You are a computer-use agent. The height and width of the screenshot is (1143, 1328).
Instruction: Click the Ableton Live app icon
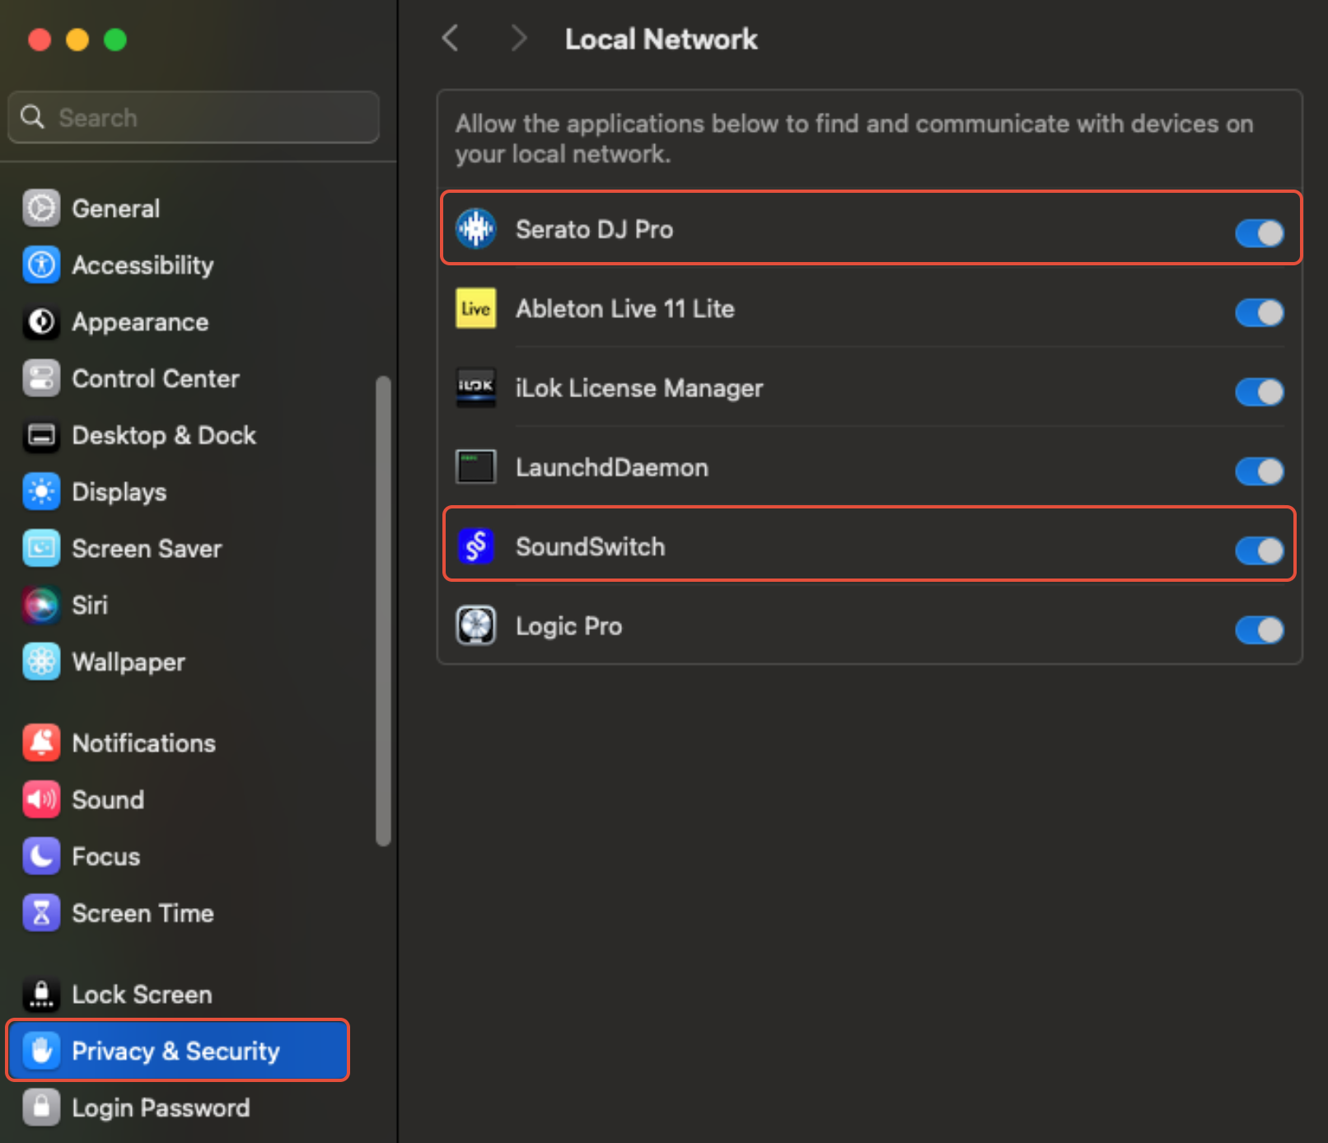point(476,308)
